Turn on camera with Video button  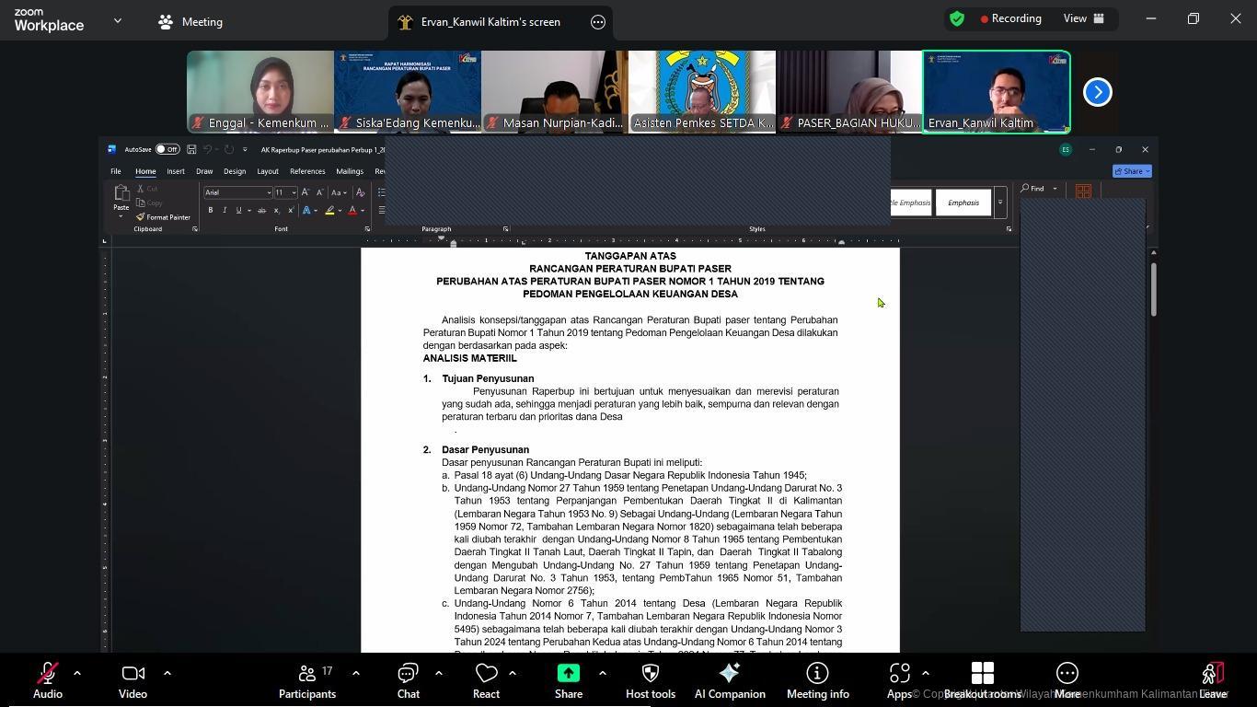[133, 680]
